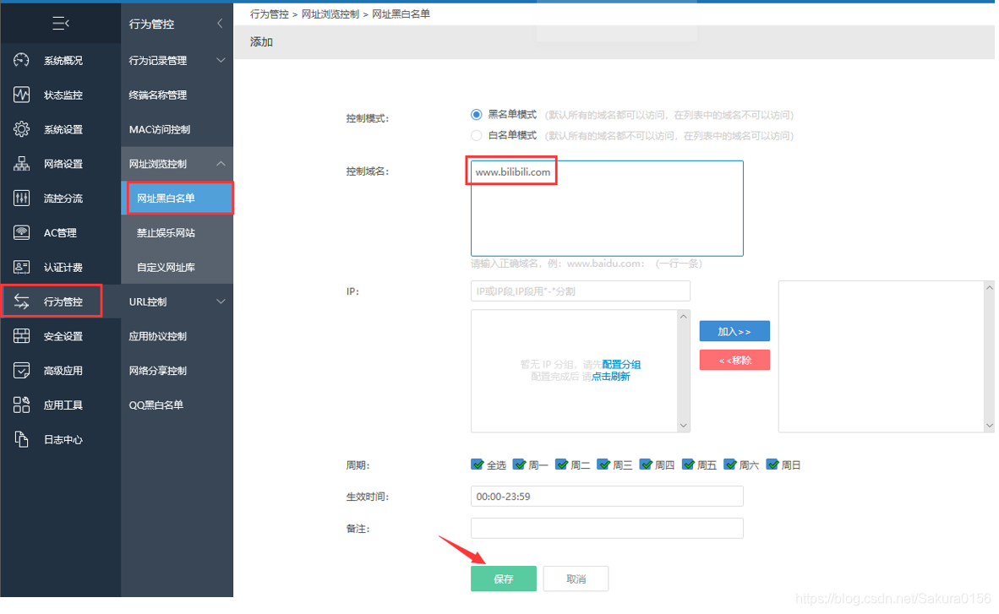Collapse 网址浏览控制 chevron

coord(221,163)
